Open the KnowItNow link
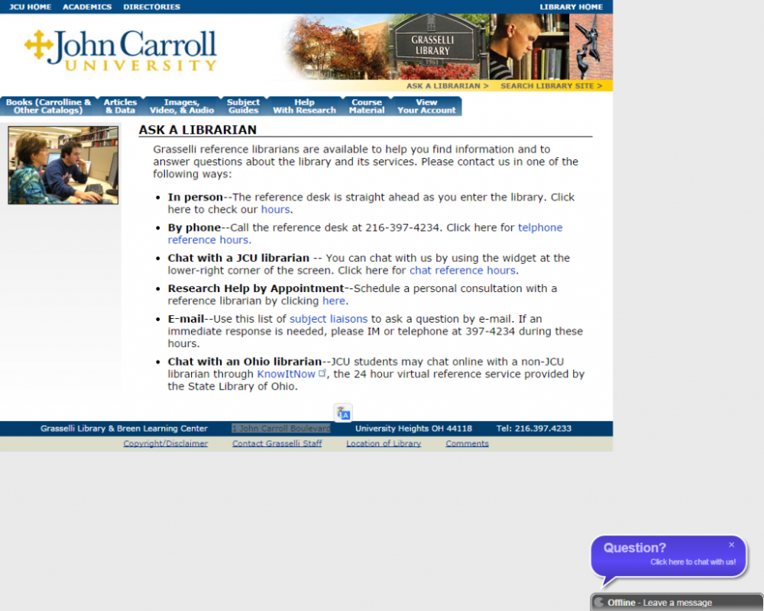Screen dimensions: 764x611 (x=286, y=374)
